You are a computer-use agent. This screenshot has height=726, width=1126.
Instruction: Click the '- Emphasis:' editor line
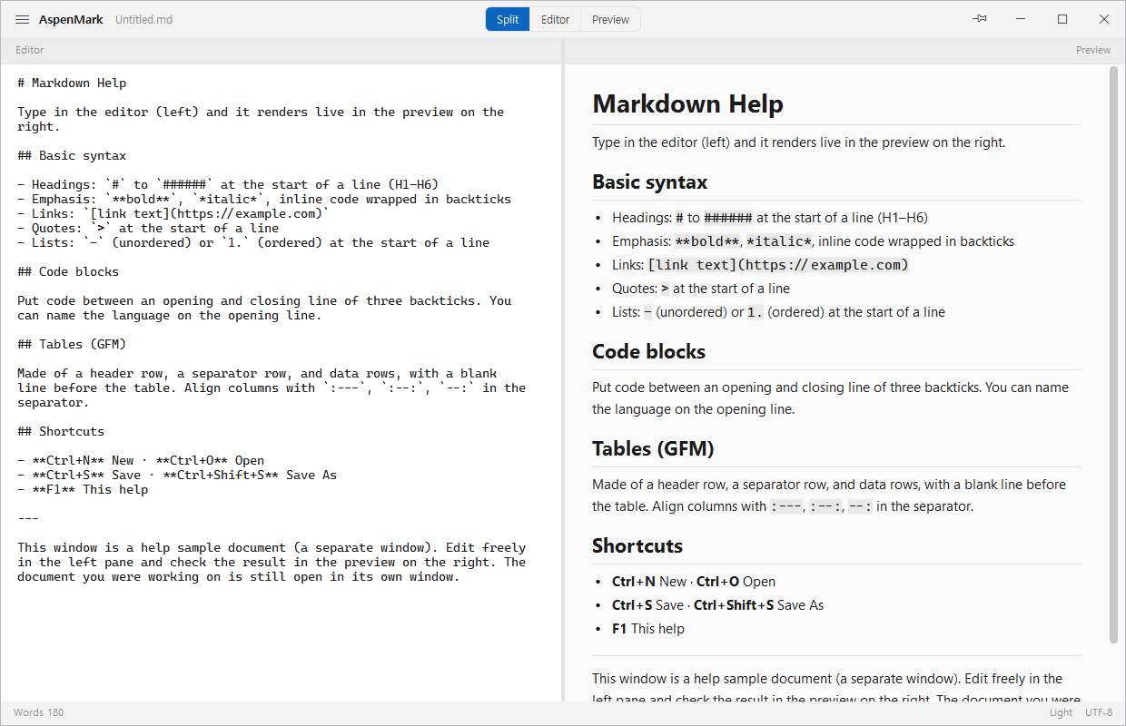pos(264,199)
